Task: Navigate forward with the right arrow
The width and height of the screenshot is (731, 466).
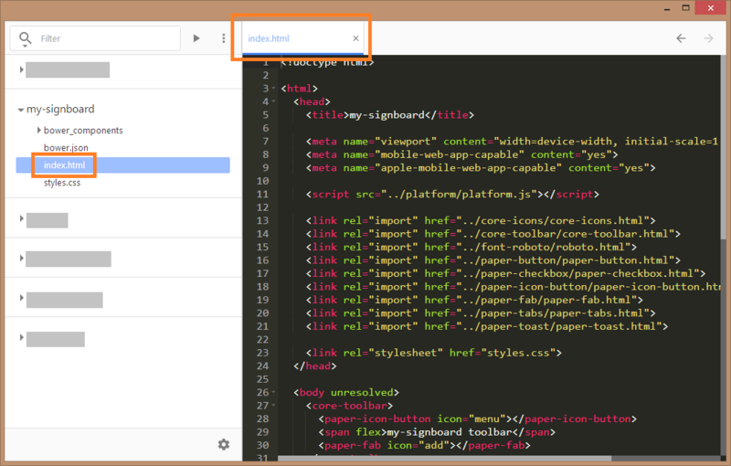Action: click(708, 38)
